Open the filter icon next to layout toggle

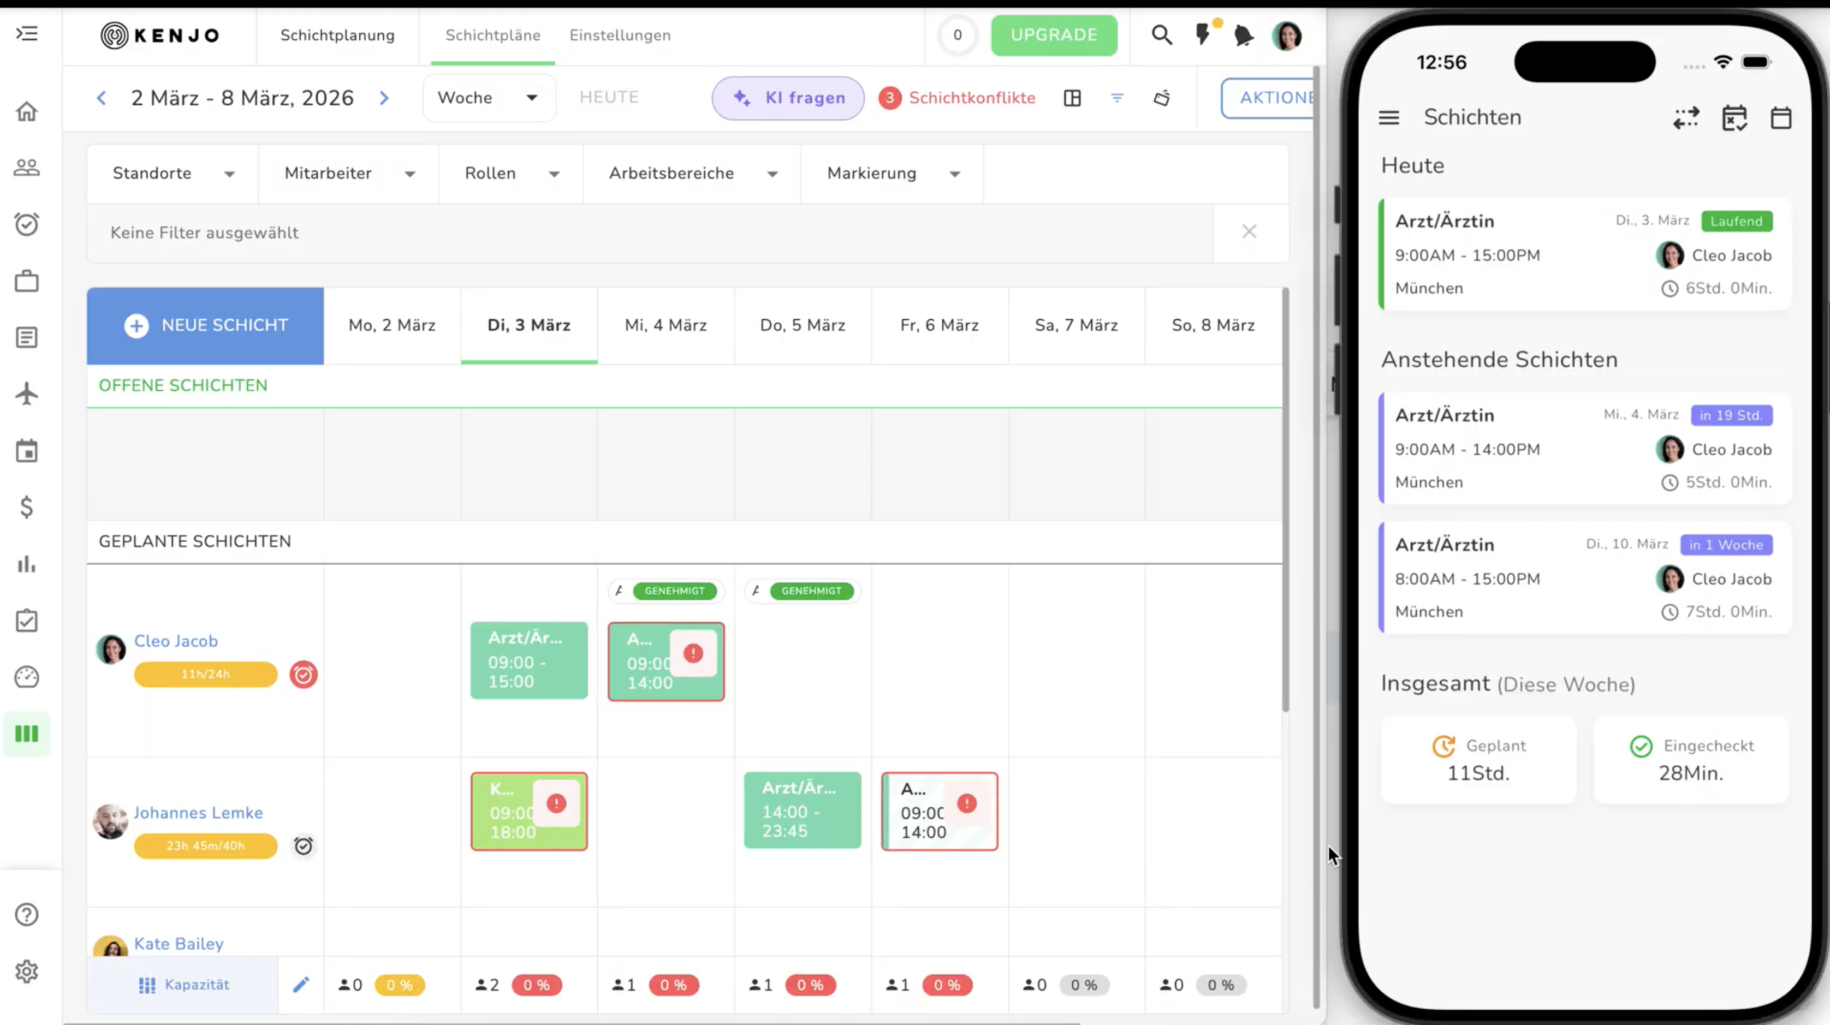pos(1117,98)
